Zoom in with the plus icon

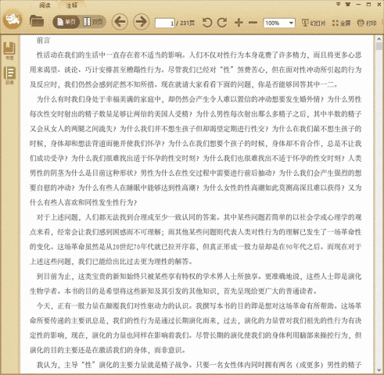[x=239, y=23]
